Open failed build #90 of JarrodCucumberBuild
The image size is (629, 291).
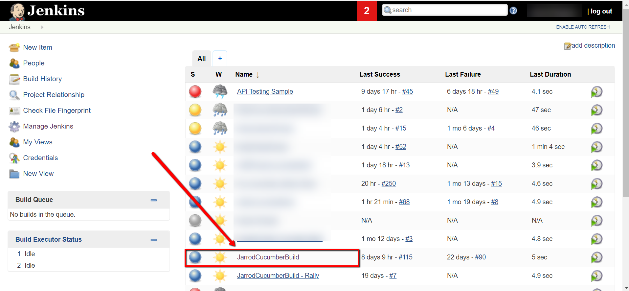(481, 257)
